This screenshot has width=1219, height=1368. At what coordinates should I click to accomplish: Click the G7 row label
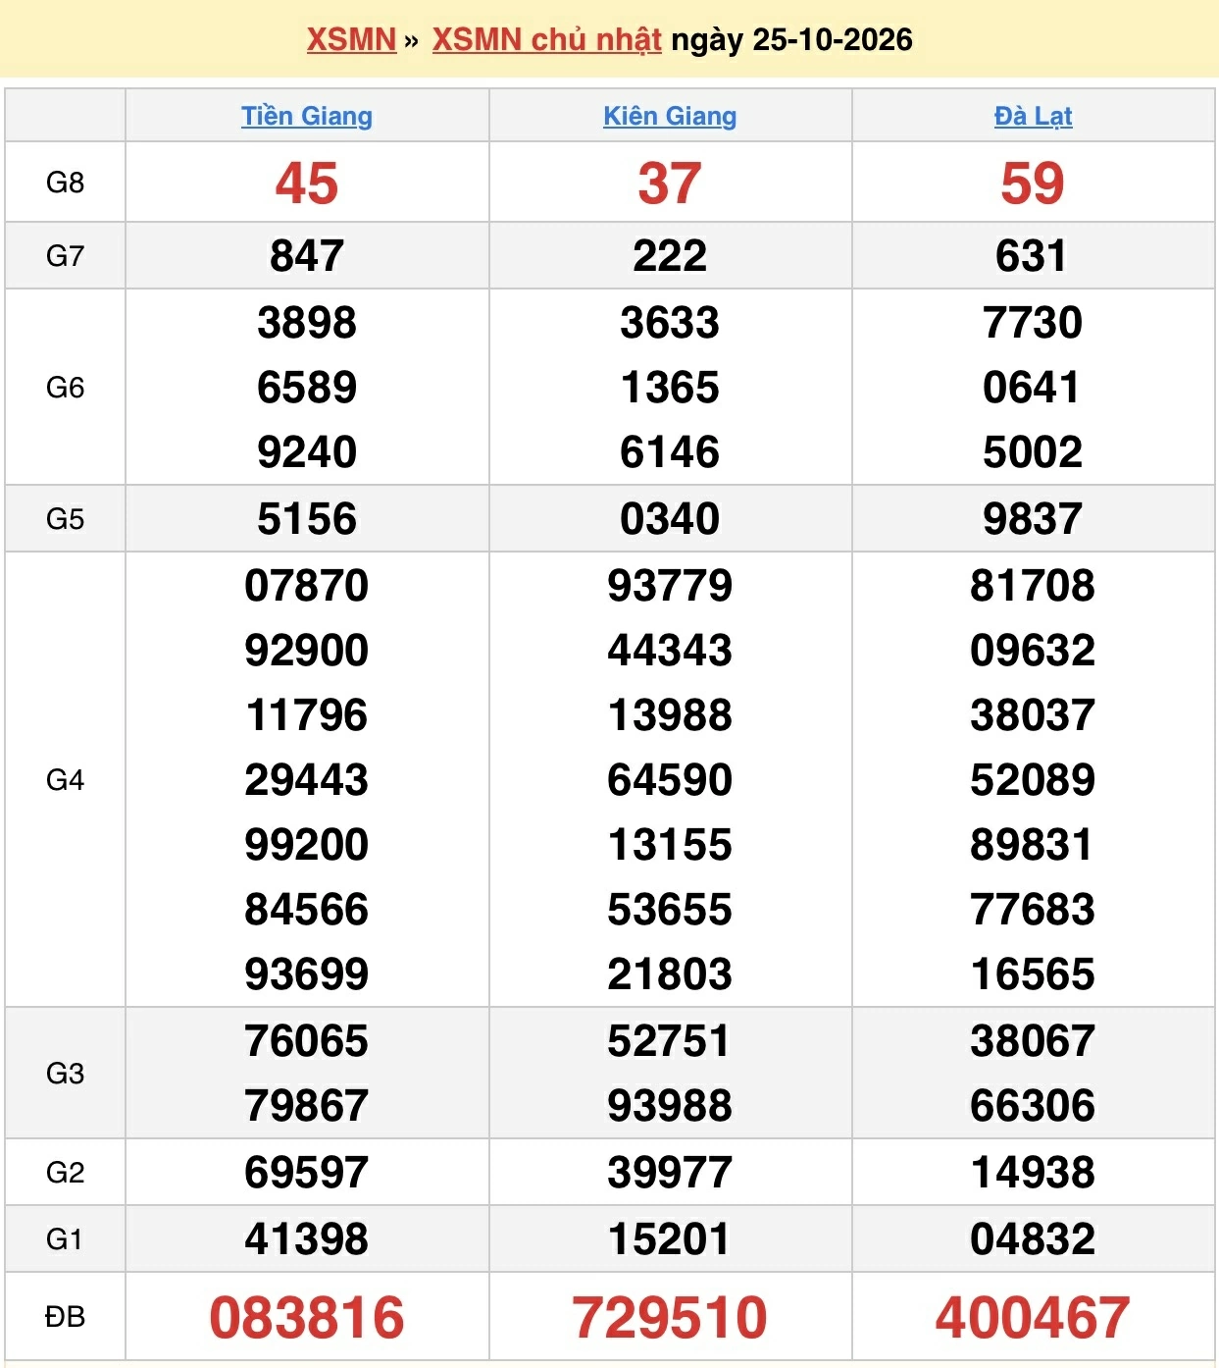click(65, 256)
